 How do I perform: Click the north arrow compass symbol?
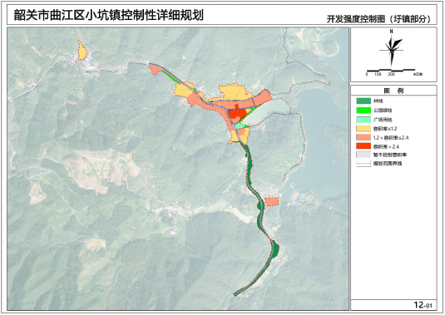click(392, 51)
